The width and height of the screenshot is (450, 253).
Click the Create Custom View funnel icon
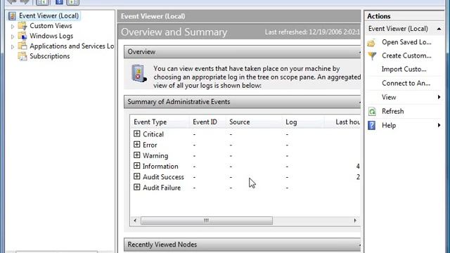pos(372,56)
